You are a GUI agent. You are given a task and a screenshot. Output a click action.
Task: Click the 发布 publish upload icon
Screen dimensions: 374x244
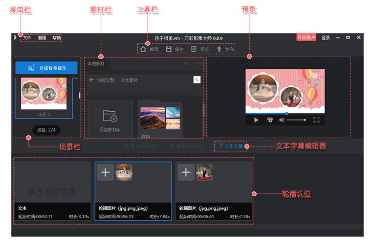pos(220,49)
